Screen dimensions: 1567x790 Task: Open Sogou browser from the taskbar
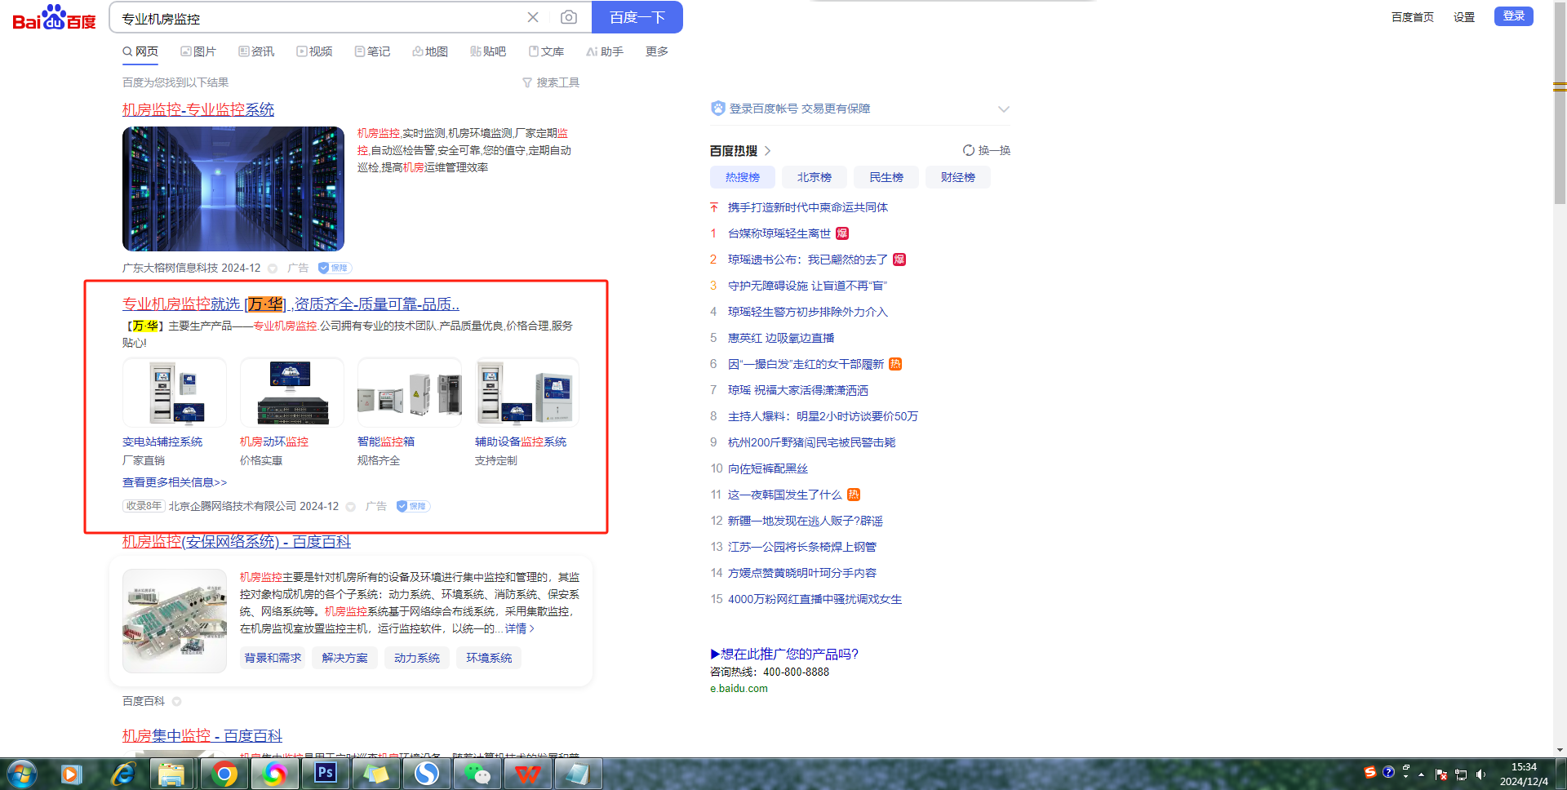click(426, 774)
